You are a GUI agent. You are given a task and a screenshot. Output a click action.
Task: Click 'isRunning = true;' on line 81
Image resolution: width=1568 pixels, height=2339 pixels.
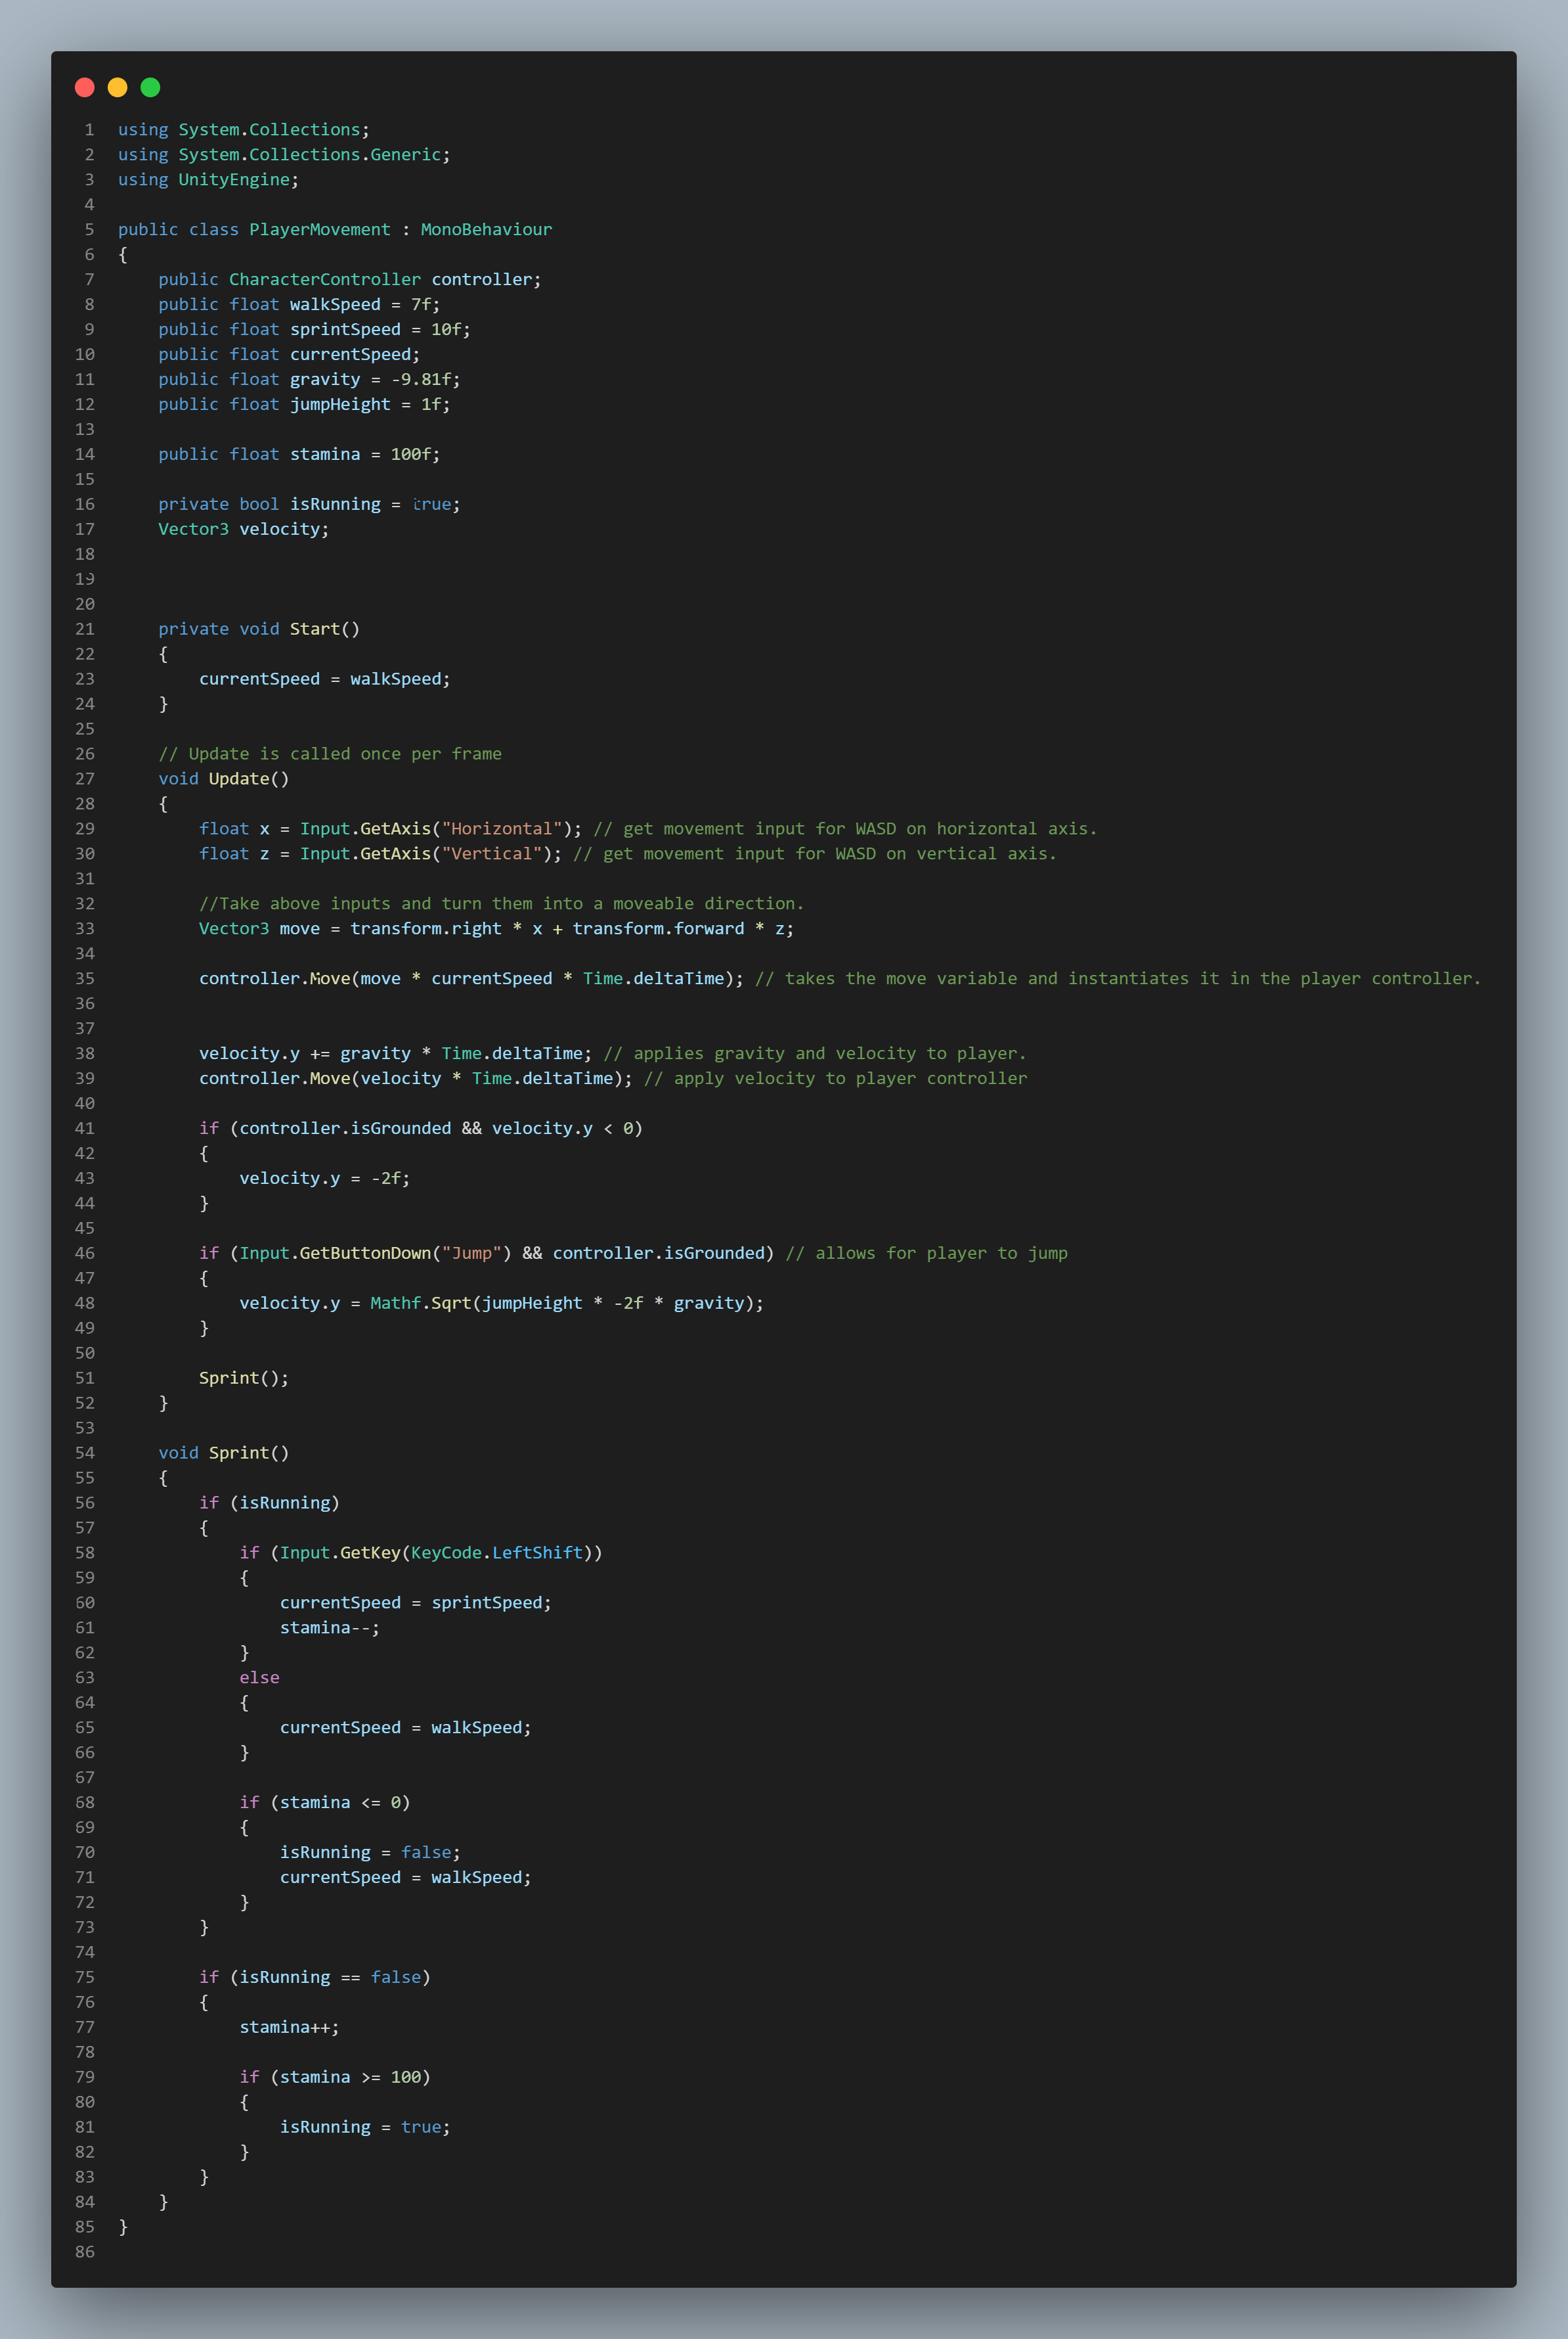coord(365,2129)
